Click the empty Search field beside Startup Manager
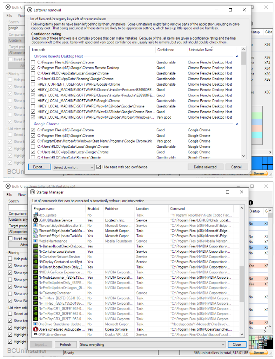 coord(18,207)
